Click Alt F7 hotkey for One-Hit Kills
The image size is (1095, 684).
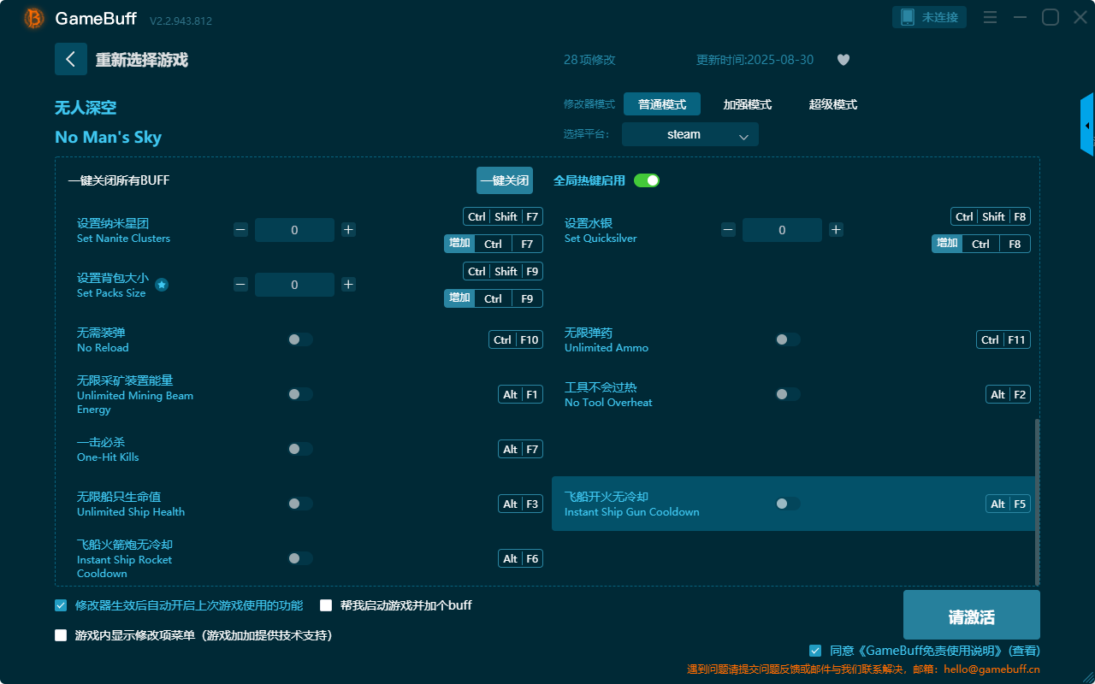pyautogui.click(x=521, y=449)
